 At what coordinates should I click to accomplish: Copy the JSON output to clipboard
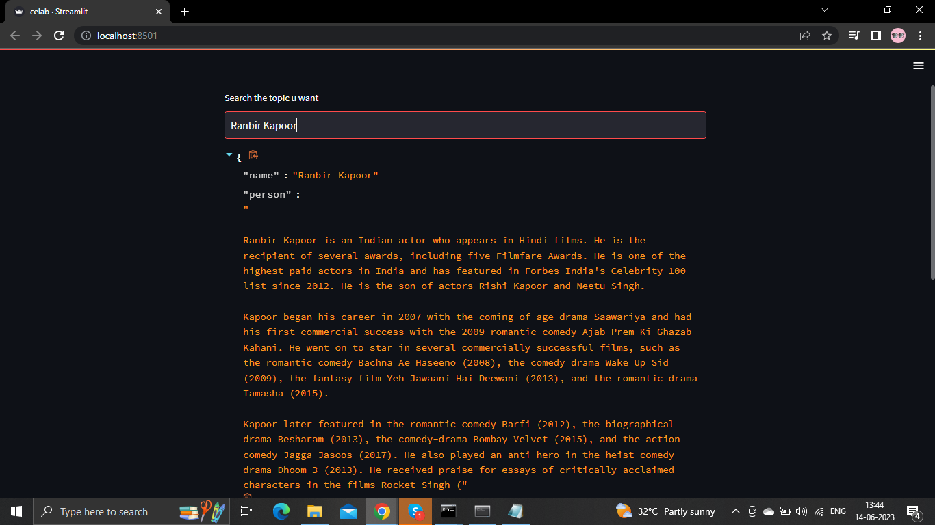click(x=253, y=155)
